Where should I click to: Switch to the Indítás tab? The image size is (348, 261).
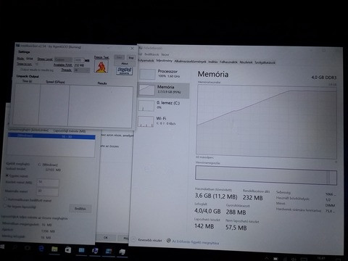tap(213, 62)
